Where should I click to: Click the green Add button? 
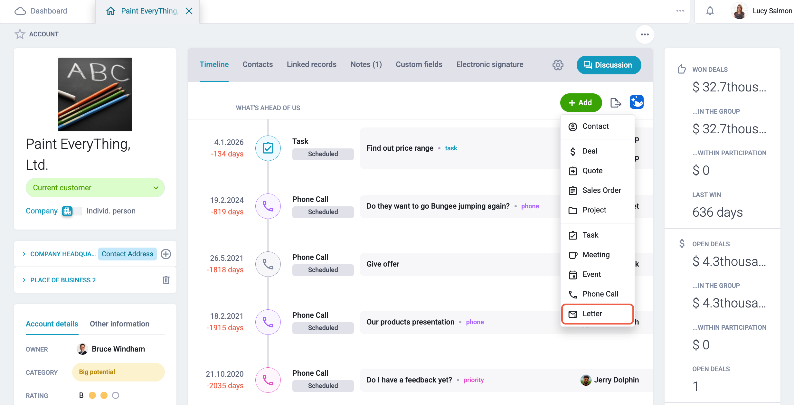(x=581, y=103)
